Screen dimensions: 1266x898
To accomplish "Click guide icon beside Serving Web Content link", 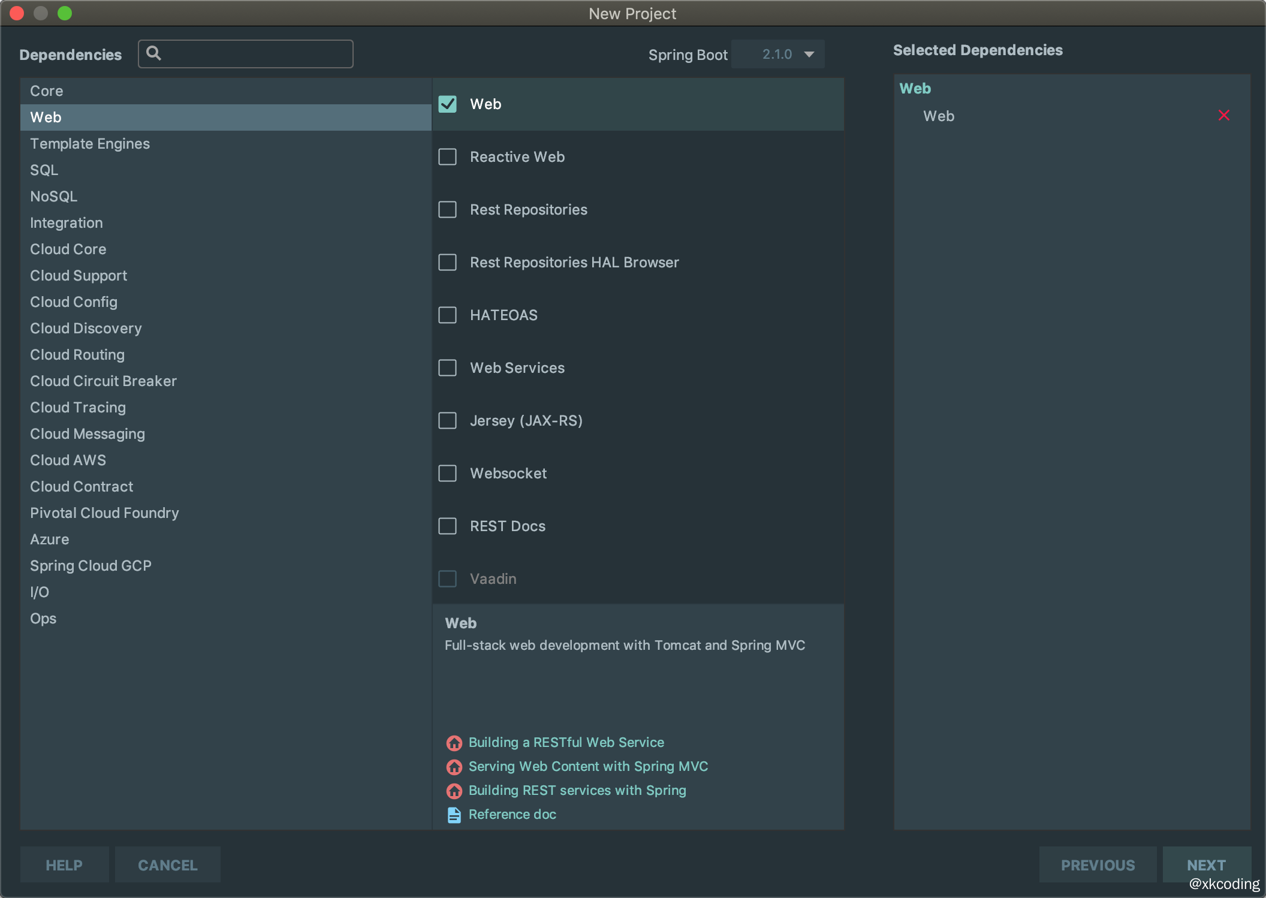I will click(x=454, y=767).
